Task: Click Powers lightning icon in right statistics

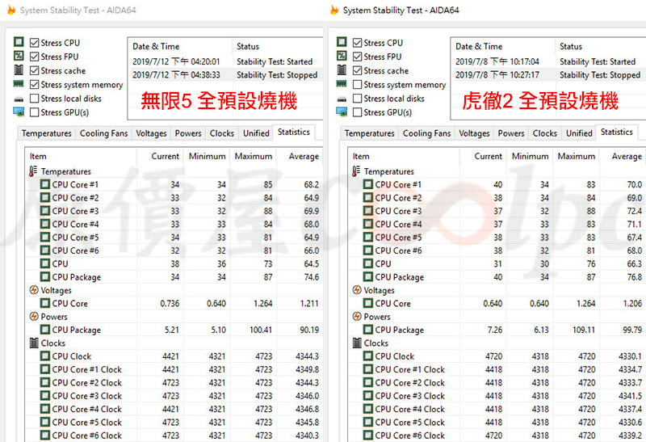Action: tap(357, 316)
